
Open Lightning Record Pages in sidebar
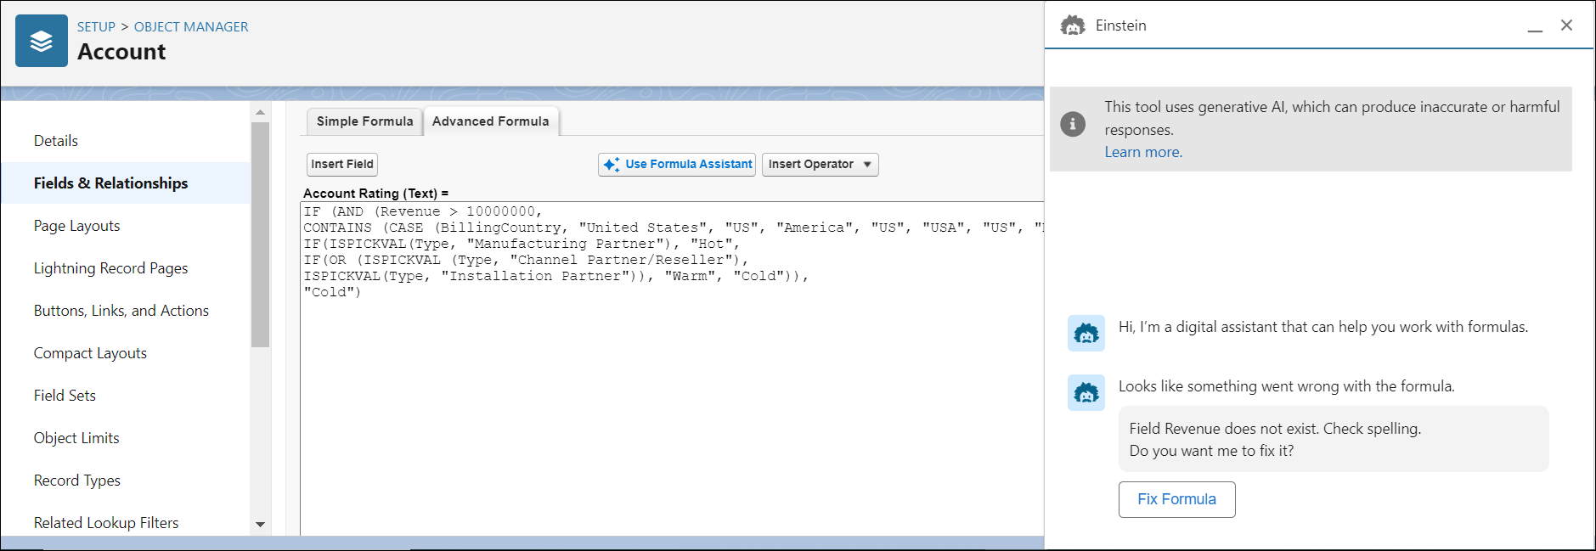tap(110, 268)
